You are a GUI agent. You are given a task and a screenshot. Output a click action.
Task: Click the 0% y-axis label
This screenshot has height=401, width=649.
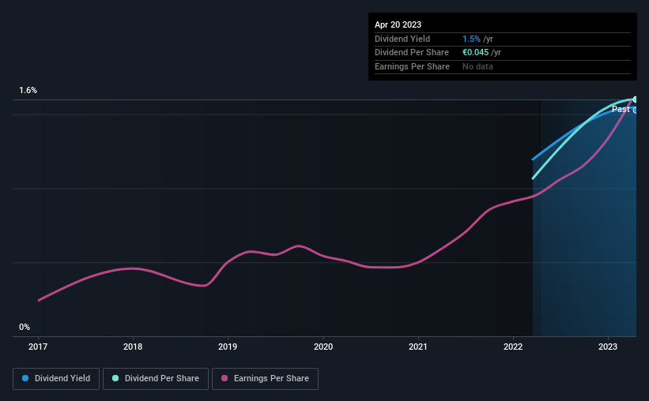25,327
